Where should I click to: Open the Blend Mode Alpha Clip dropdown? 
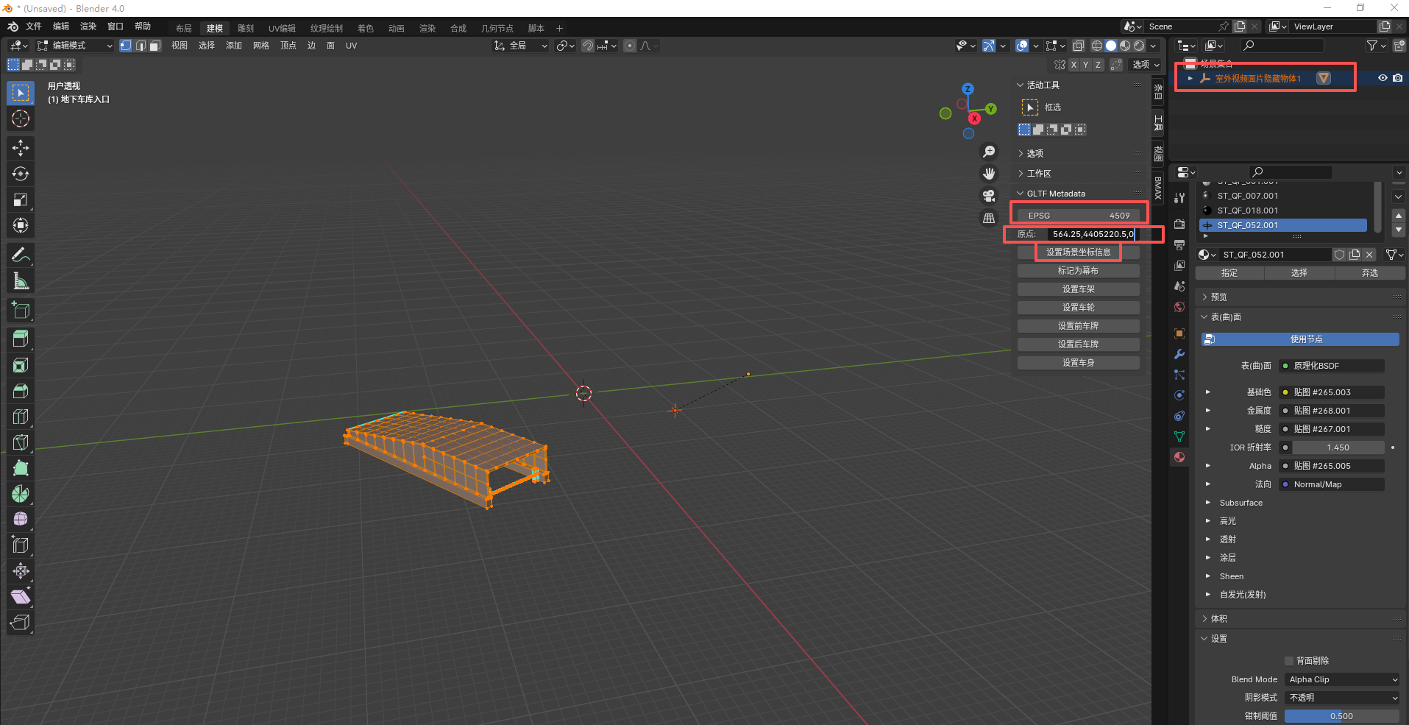pyautogui.click(x=1342, y=679)
